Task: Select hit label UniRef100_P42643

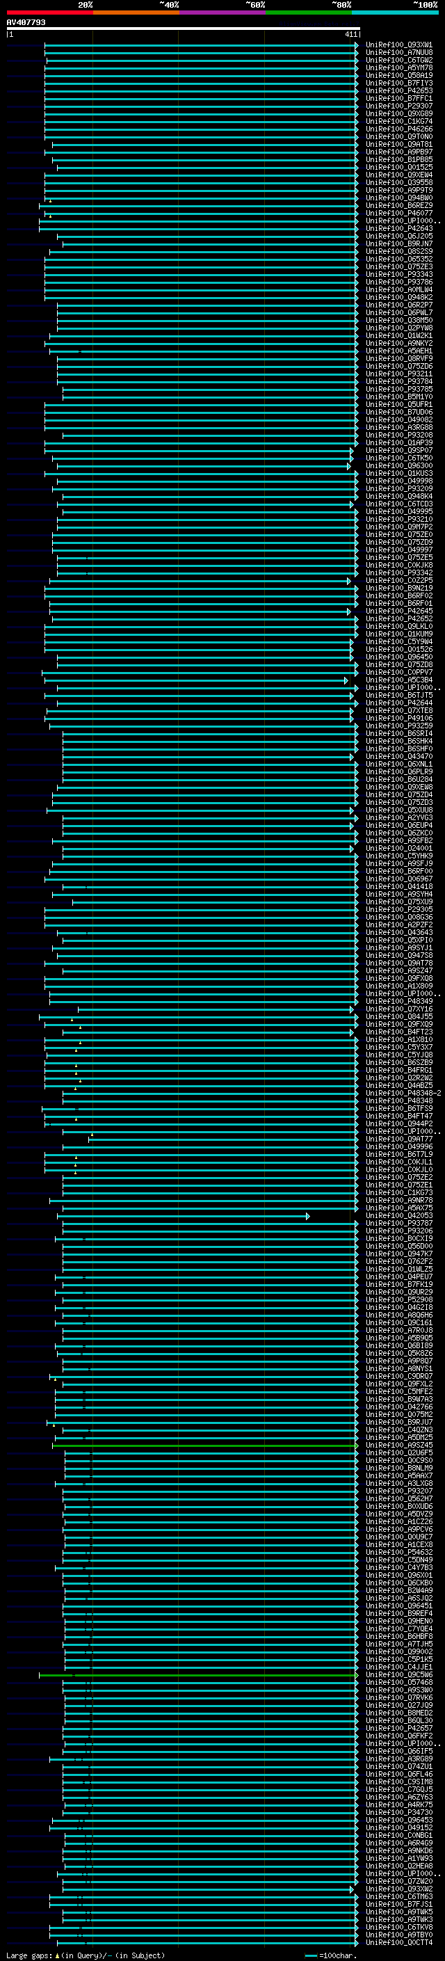Action: [399, 228]
